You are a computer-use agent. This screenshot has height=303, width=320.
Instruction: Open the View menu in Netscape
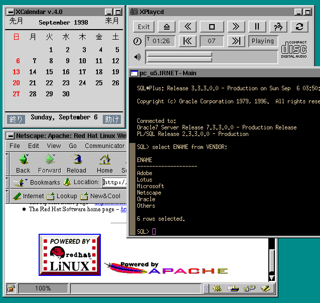54,146
